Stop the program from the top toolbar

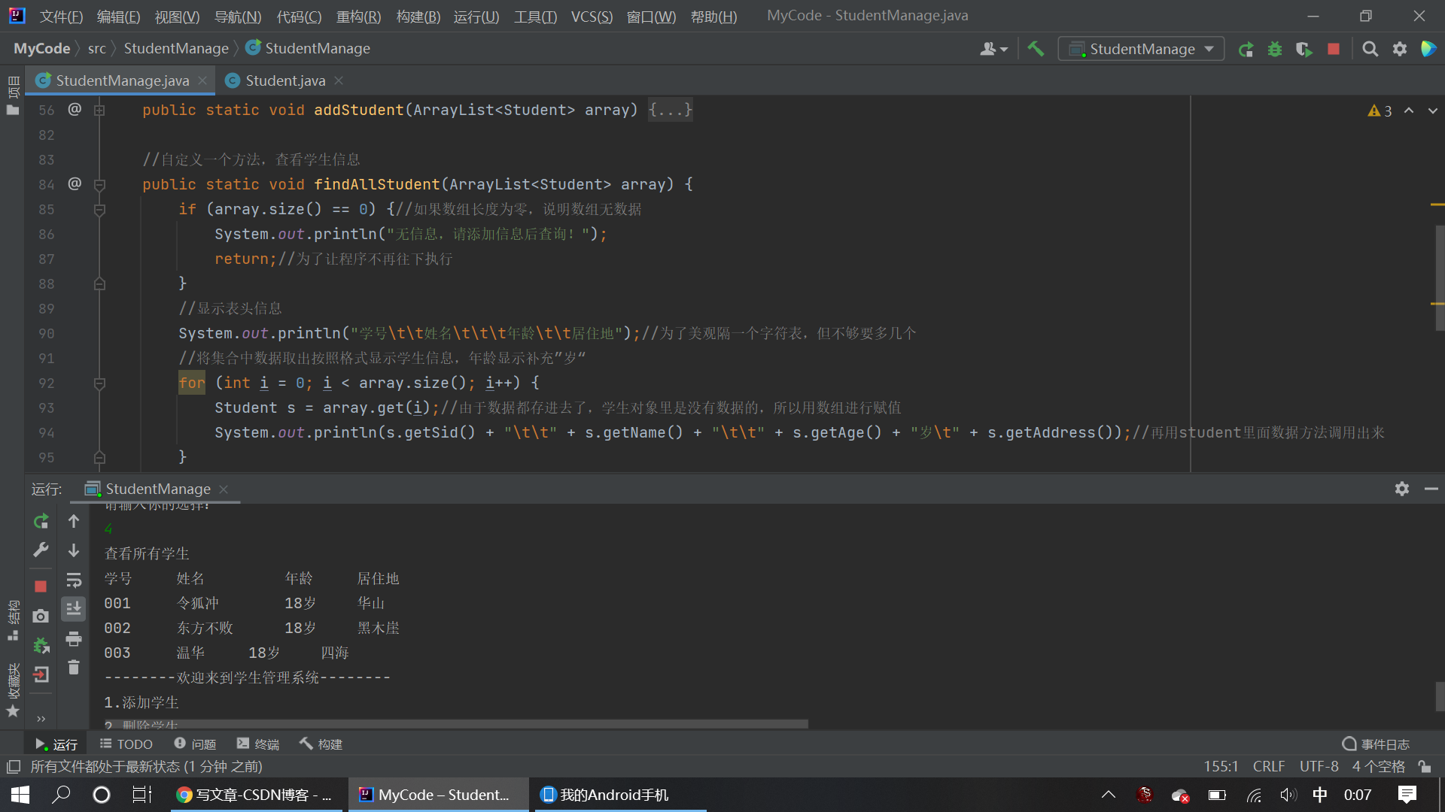(1334, 49)
